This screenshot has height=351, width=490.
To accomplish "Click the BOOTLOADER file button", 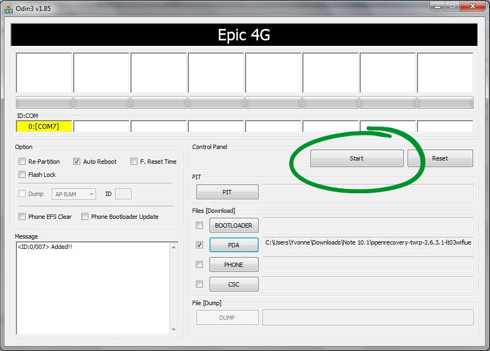I will click(234, 225).
